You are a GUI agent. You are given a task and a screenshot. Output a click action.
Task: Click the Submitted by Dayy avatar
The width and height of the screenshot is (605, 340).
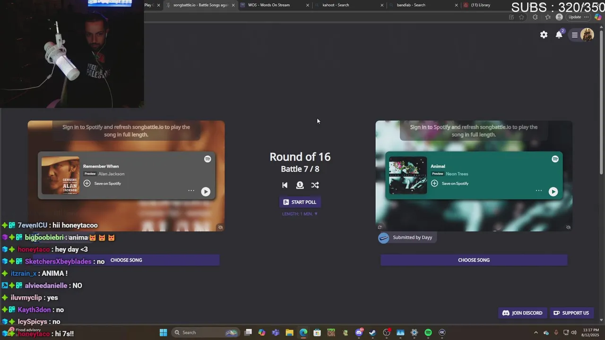point(384,238)
